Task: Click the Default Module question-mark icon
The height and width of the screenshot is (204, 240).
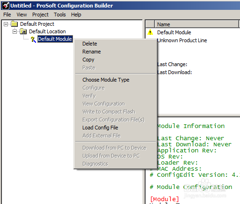Action: 33,39
